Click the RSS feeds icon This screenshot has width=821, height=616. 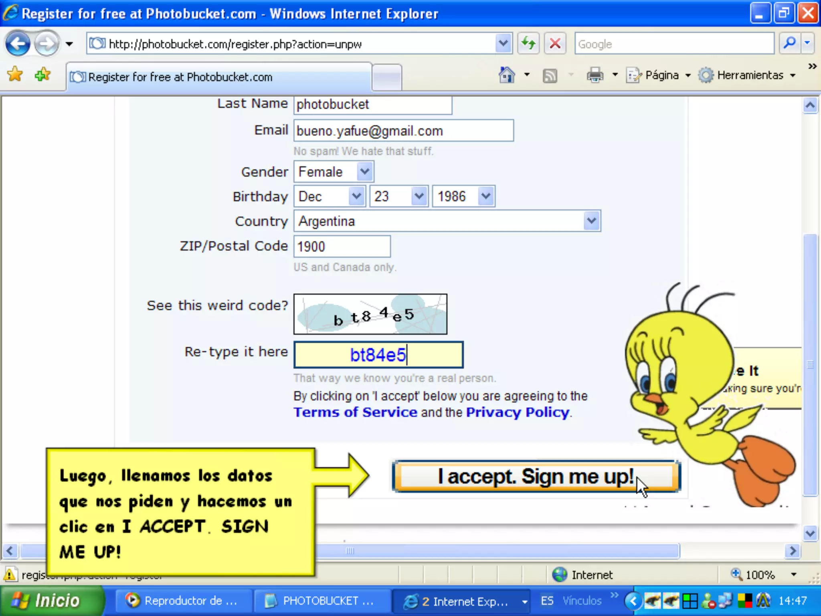(550, 75)
